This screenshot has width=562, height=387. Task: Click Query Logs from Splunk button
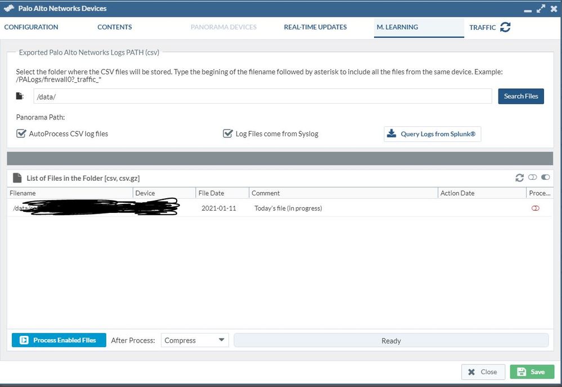click(432, 134)
